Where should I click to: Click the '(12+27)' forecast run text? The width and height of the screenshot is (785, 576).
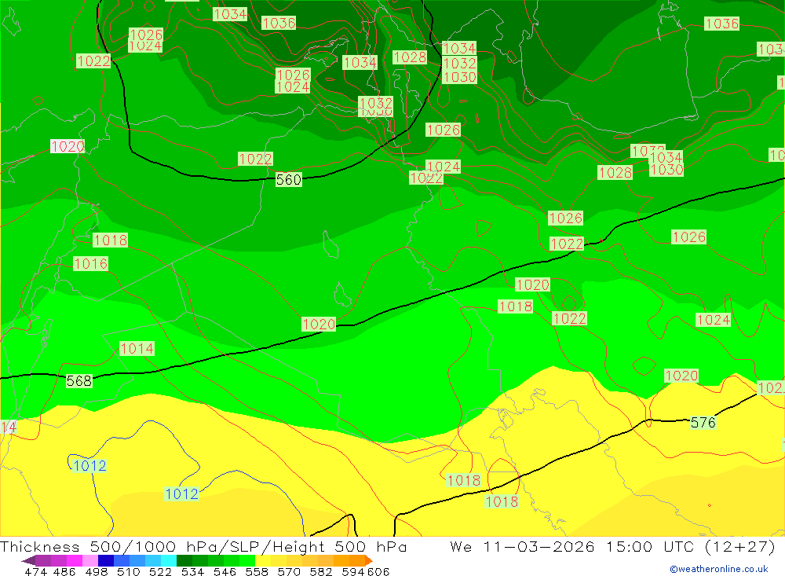pos(739,546)
